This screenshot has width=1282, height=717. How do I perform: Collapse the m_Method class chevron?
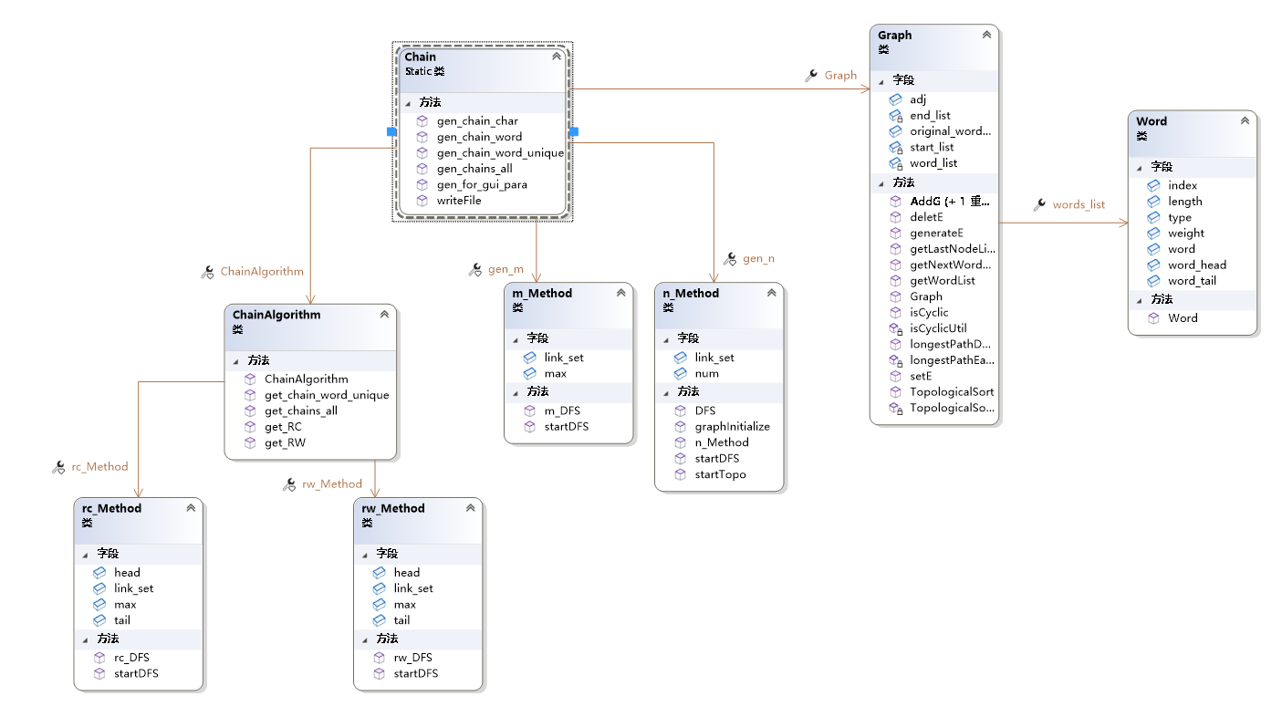pos(620,293)
